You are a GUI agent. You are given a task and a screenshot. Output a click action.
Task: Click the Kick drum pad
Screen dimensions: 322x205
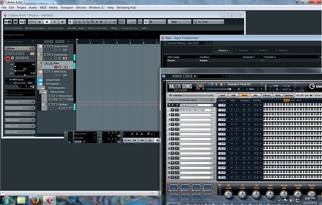tap(174, 188)
